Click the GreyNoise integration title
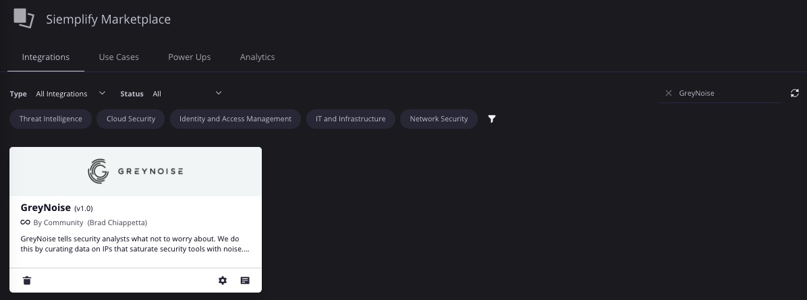Image resolution: width=807 pixels, height=300 pixels. point(46,208)
